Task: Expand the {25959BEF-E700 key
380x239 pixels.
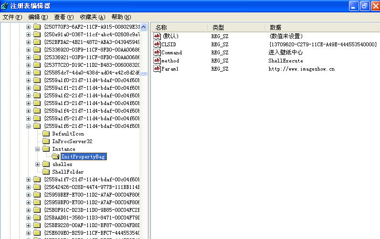Action: [28, 195]
